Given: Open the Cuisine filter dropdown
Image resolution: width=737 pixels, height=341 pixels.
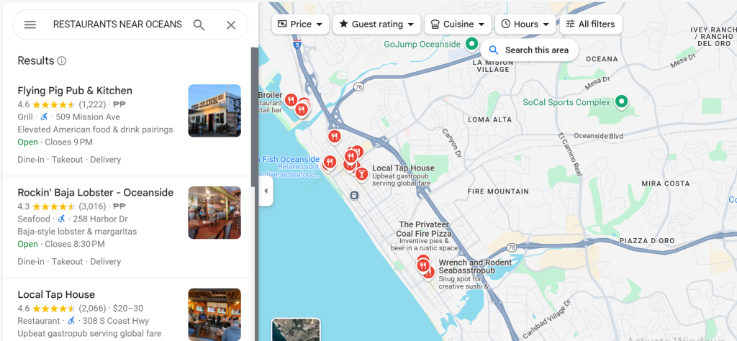Looking at the screenshot, I should click(x=458, y=24).
